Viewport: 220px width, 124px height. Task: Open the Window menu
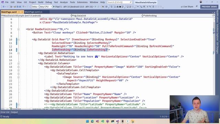coord(94,2)
